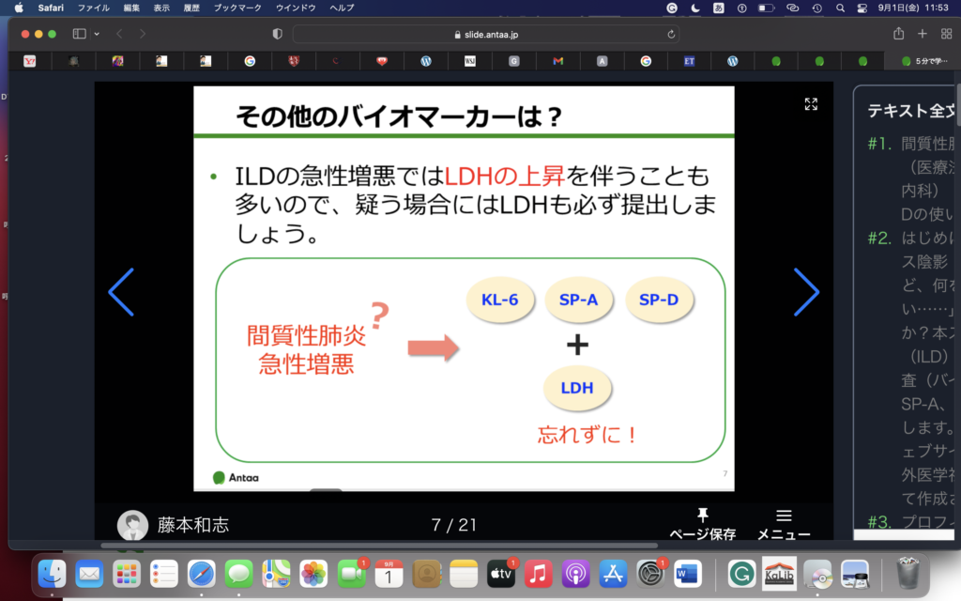The width and height of the screenshot is (961, 601).
Task: Go to the next slide with right arrow
Action: click(806, 292)
